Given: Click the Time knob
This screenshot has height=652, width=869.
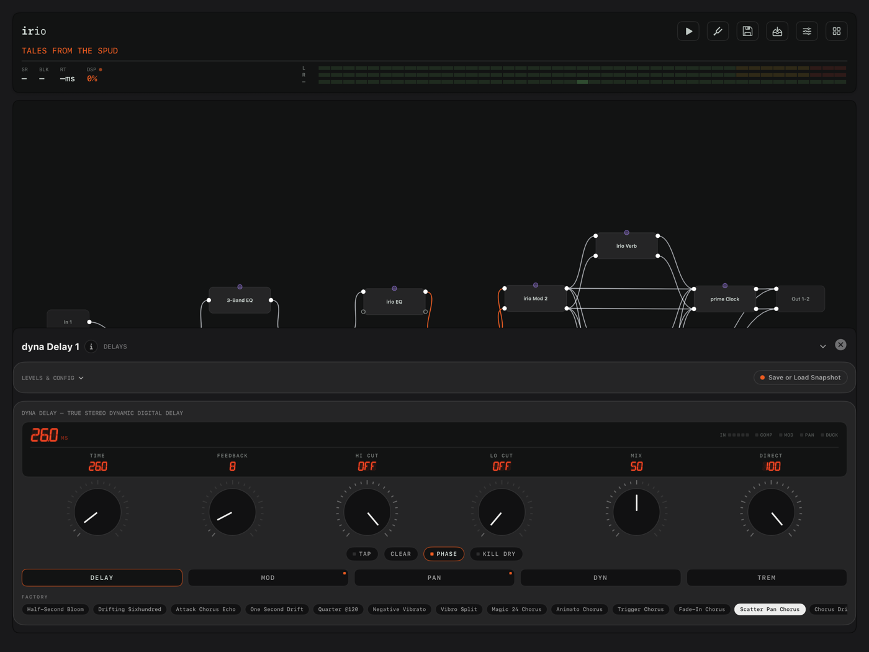Looking at the screenshot, I should coord(97,512).
